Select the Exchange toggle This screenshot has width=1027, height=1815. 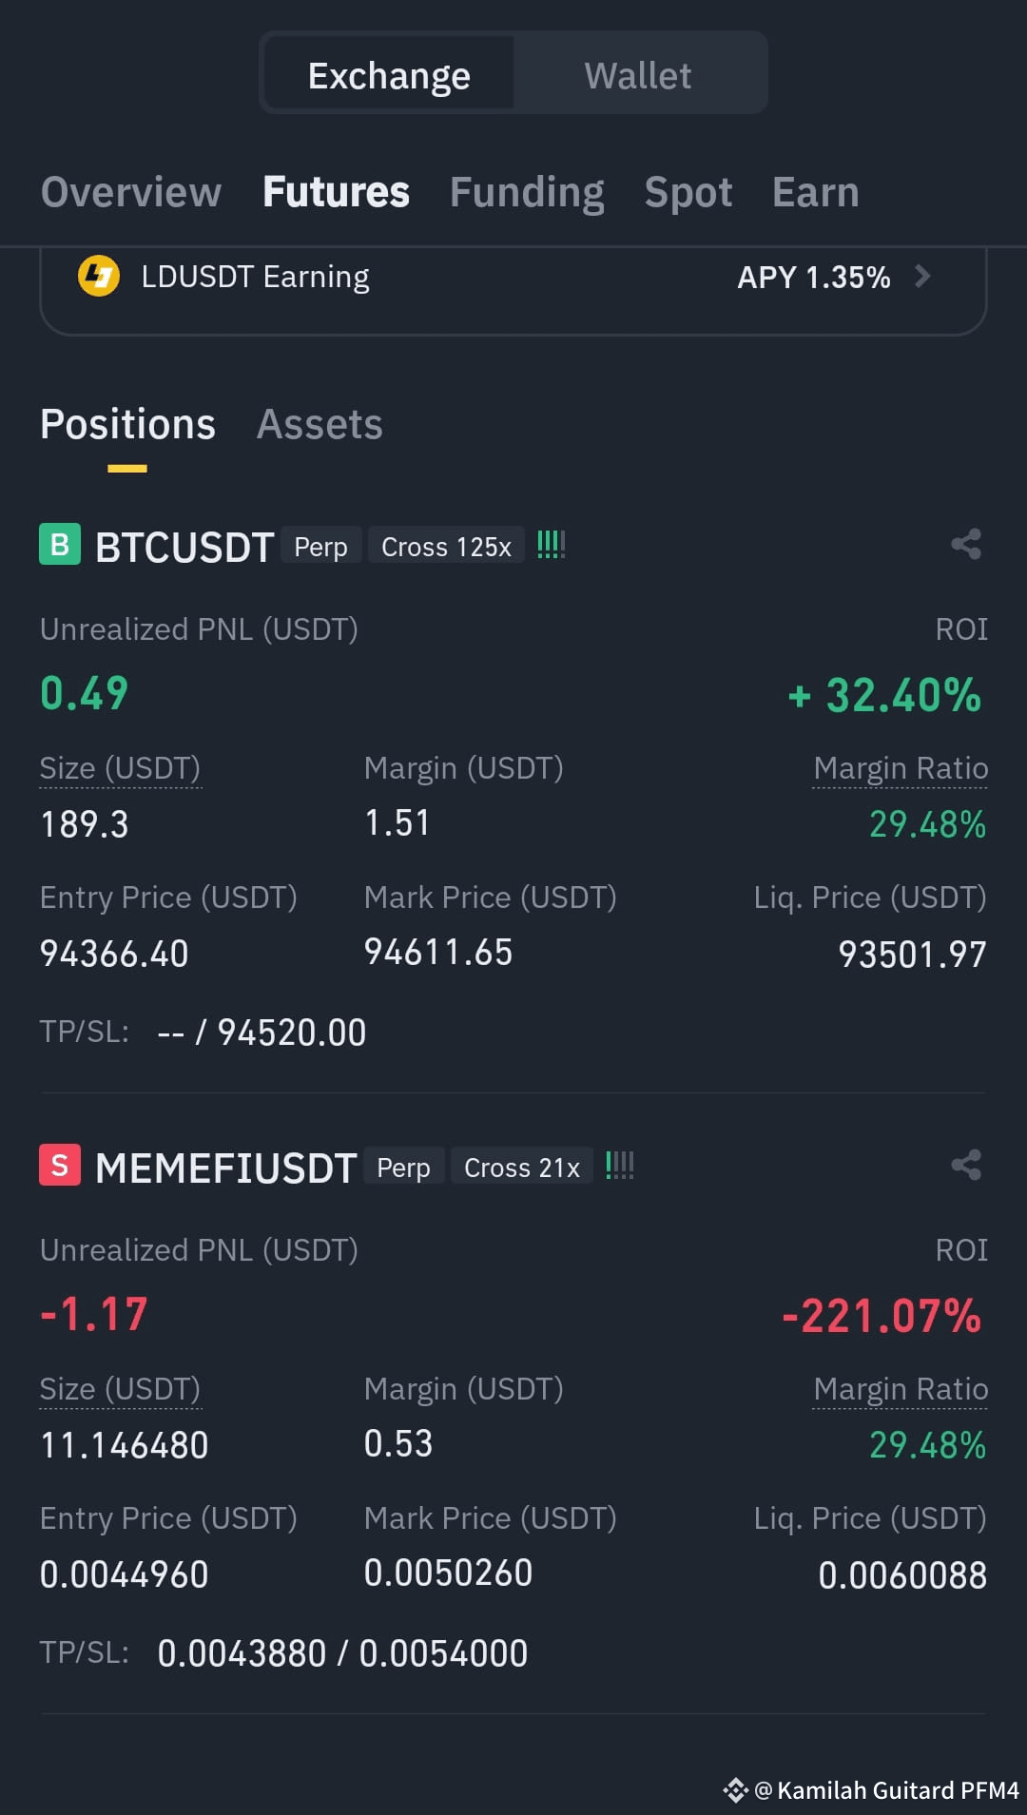click(389, 75)
